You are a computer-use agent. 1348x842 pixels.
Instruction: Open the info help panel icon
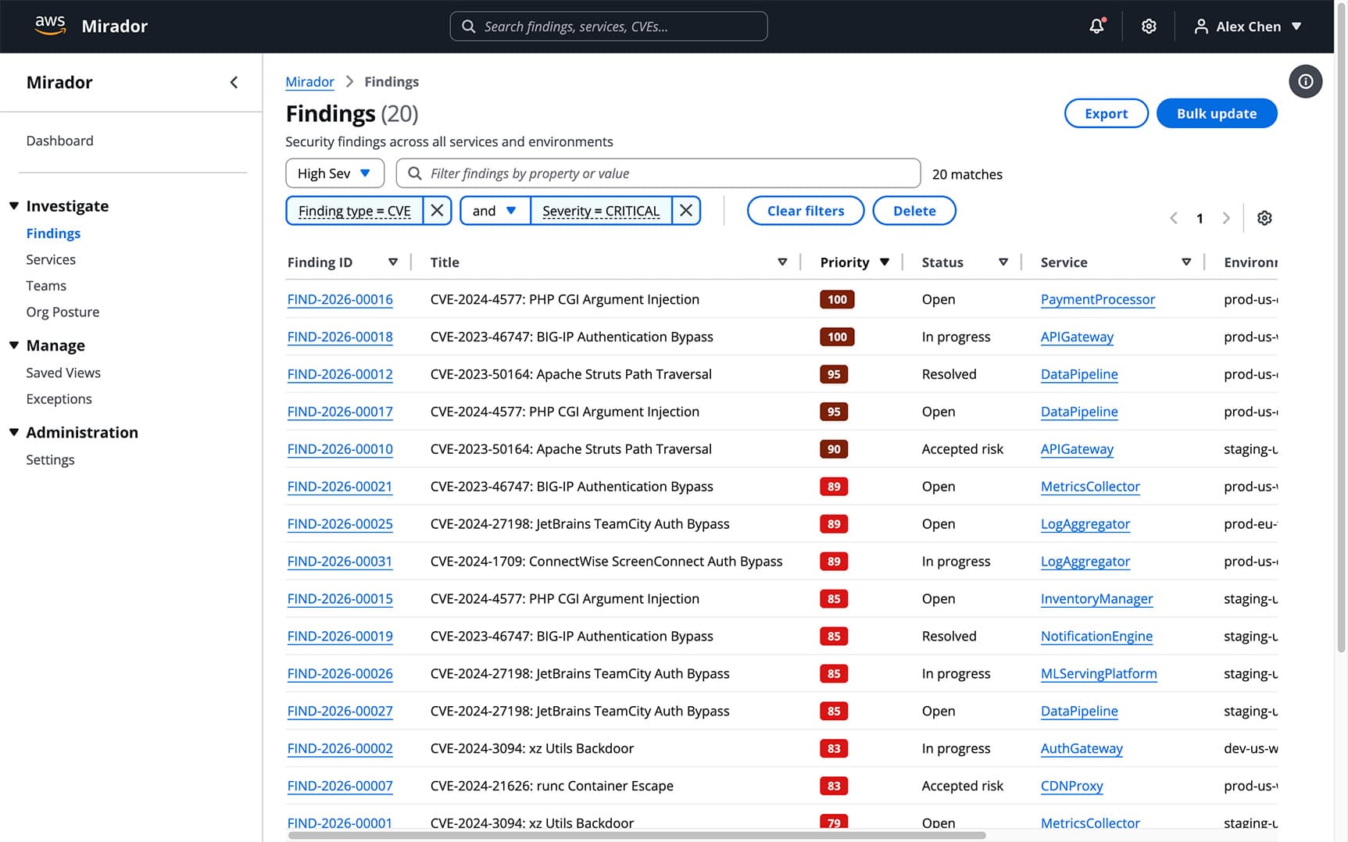[x=1305, y=82]
